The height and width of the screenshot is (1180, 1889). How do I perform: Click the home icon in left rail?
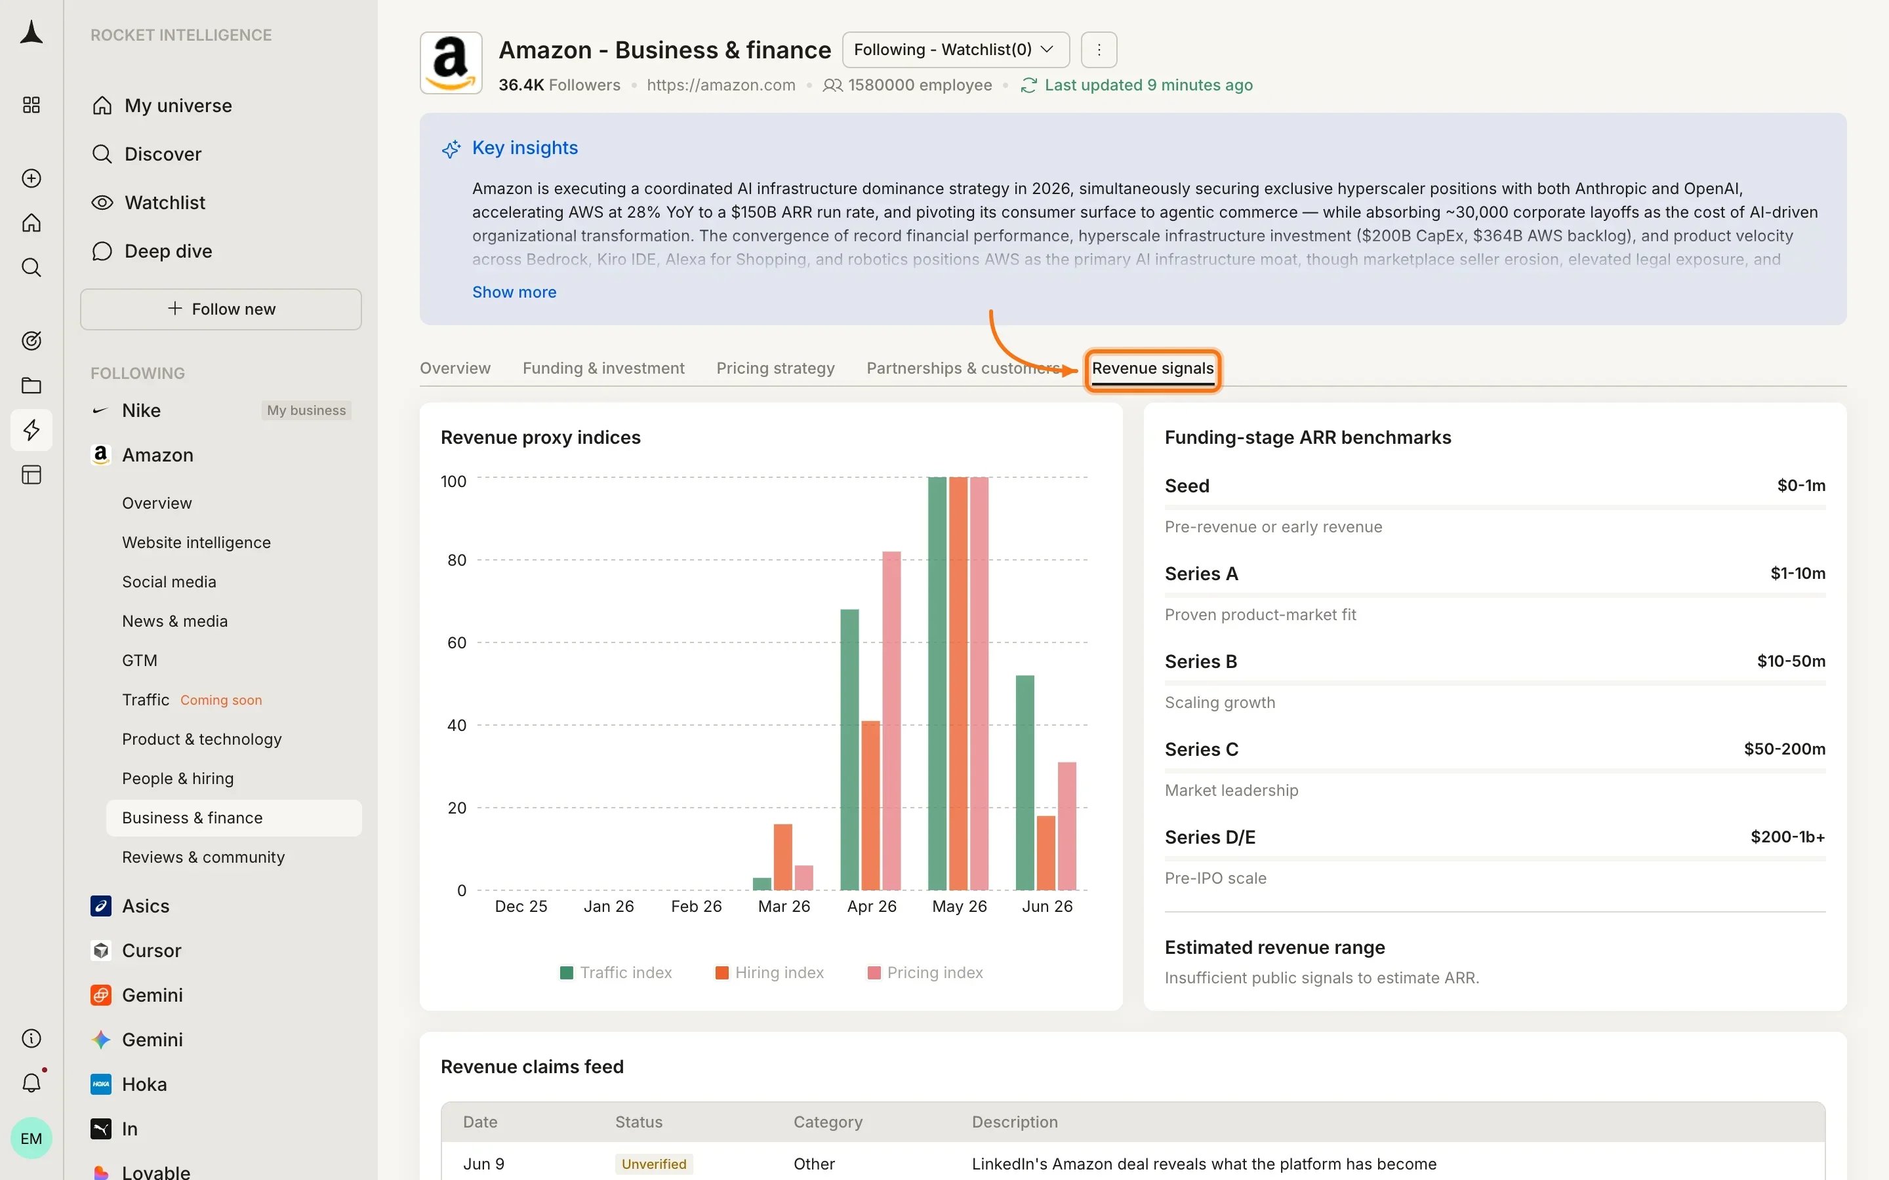point(31,223)
